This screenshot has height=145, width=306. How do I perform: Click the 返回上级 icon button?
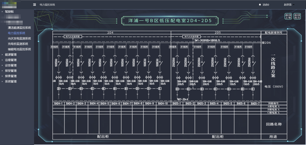288,16
